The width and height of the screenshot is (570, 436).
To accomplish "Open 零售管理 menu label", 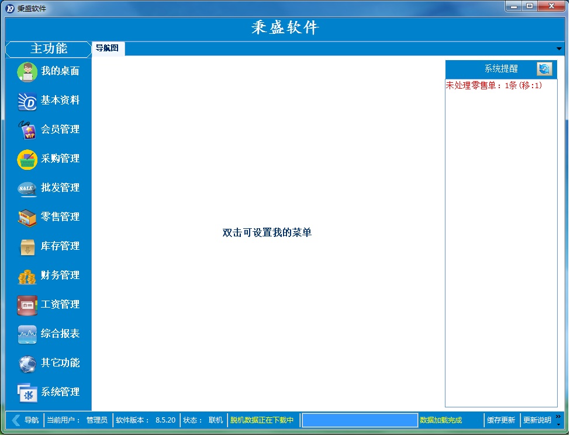I will coord(60,217).
